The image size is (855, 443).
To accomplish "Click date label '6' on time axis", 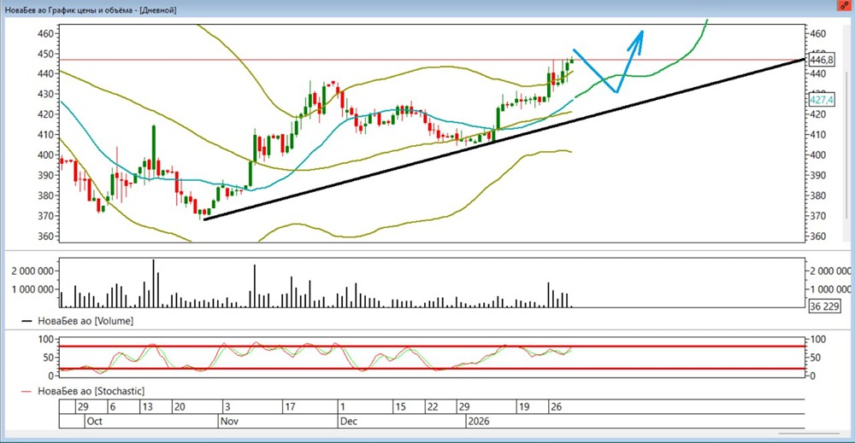I will (x=113, y=406).
